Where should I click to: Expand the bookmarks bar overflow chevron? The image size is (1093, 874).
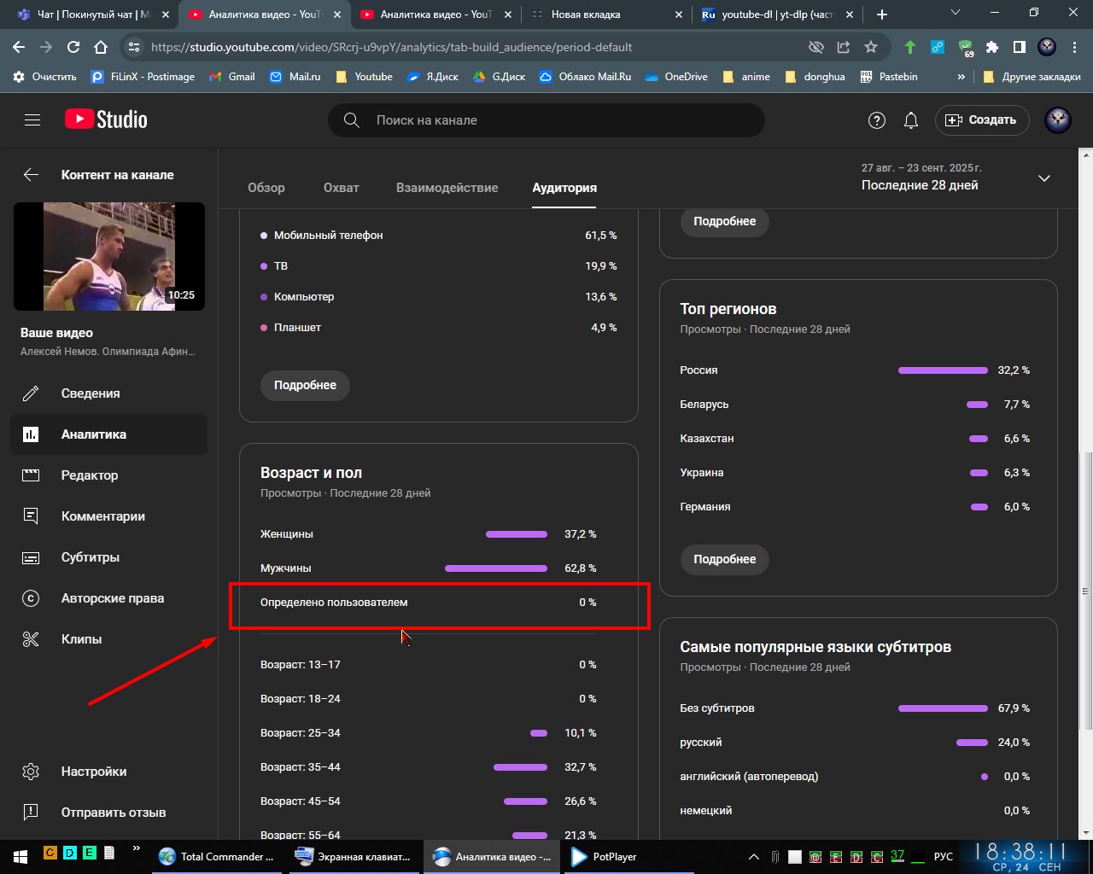coord(961,77)
